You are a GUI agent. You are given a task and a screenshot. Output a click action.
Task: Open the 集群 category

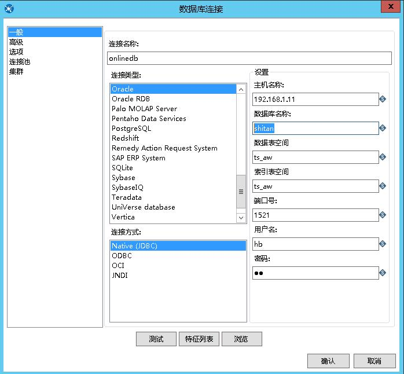[x=55, y=71]
